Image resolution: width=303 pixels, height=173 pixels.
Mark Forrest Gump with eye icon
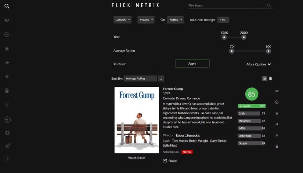coord(277,91)
